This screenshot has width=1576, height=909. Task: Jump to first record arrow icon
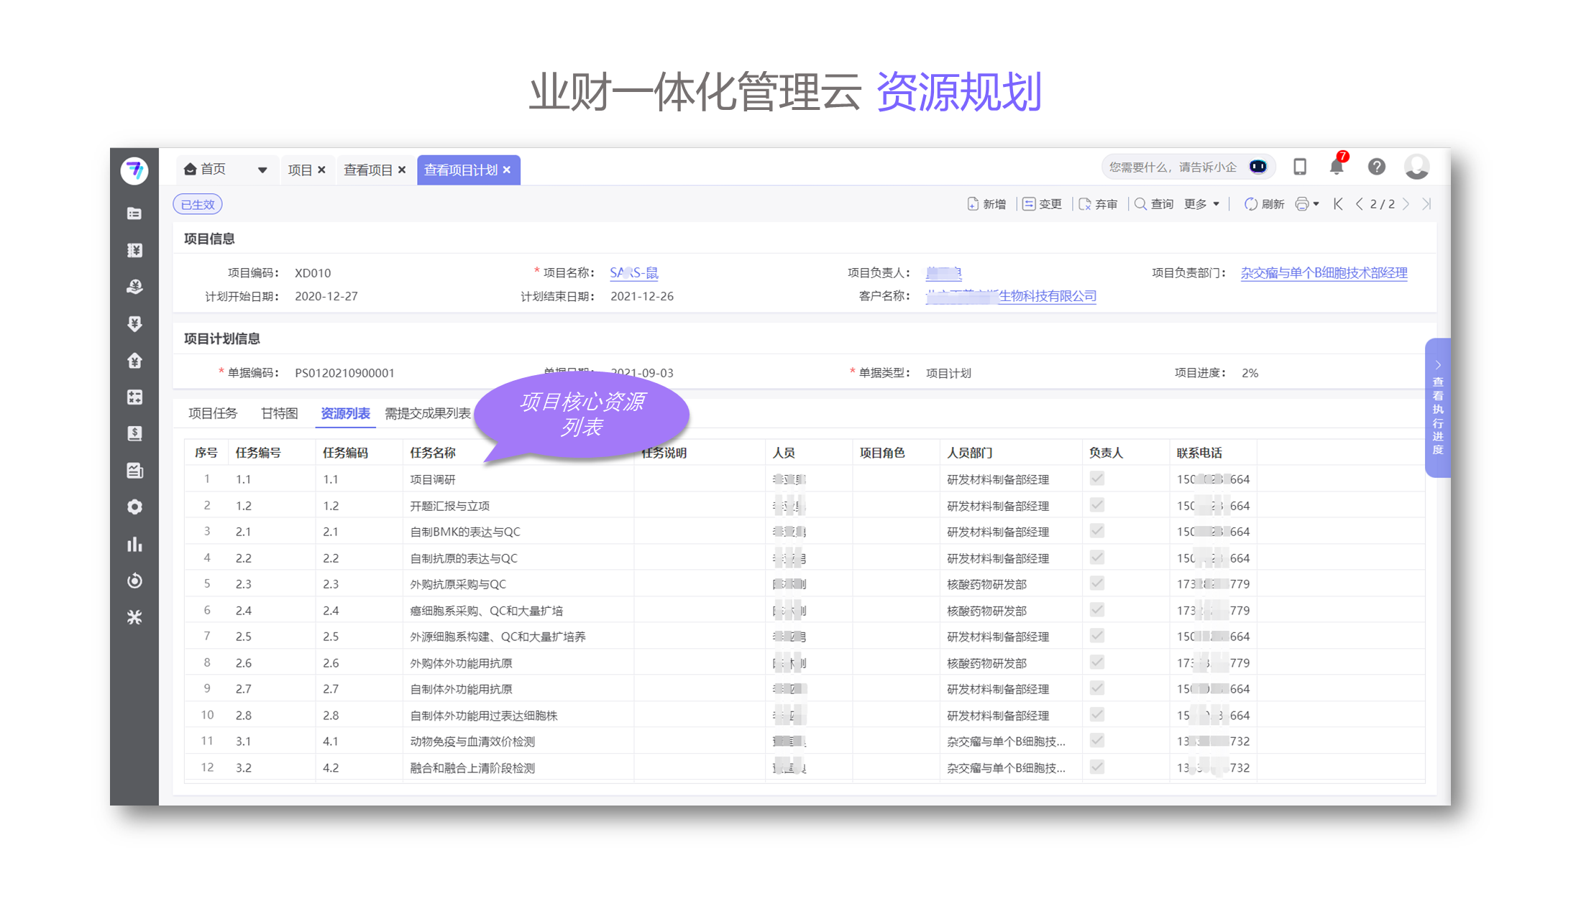click(x=1338, y=204)
